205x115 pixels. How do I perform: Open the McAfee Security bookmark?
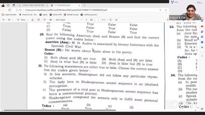click(x=71, y=15)
